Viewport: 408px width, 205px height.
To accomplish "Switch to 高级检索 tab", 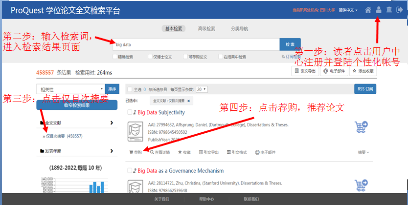I will (x=206, y=29).
